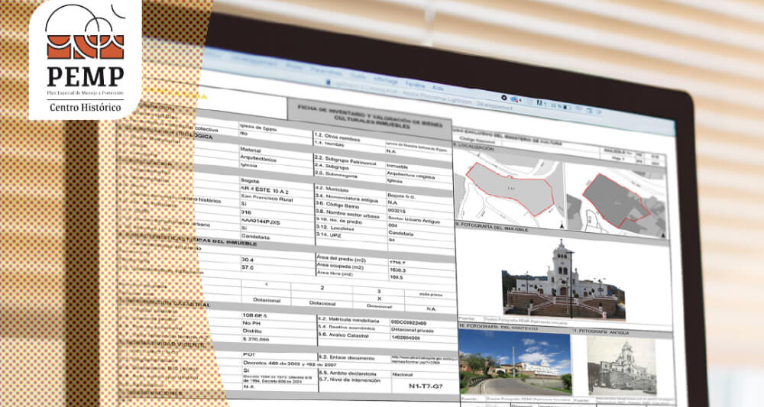Open the Aide menu in the menu bar
764x407 pixels.
pos(438,88)
